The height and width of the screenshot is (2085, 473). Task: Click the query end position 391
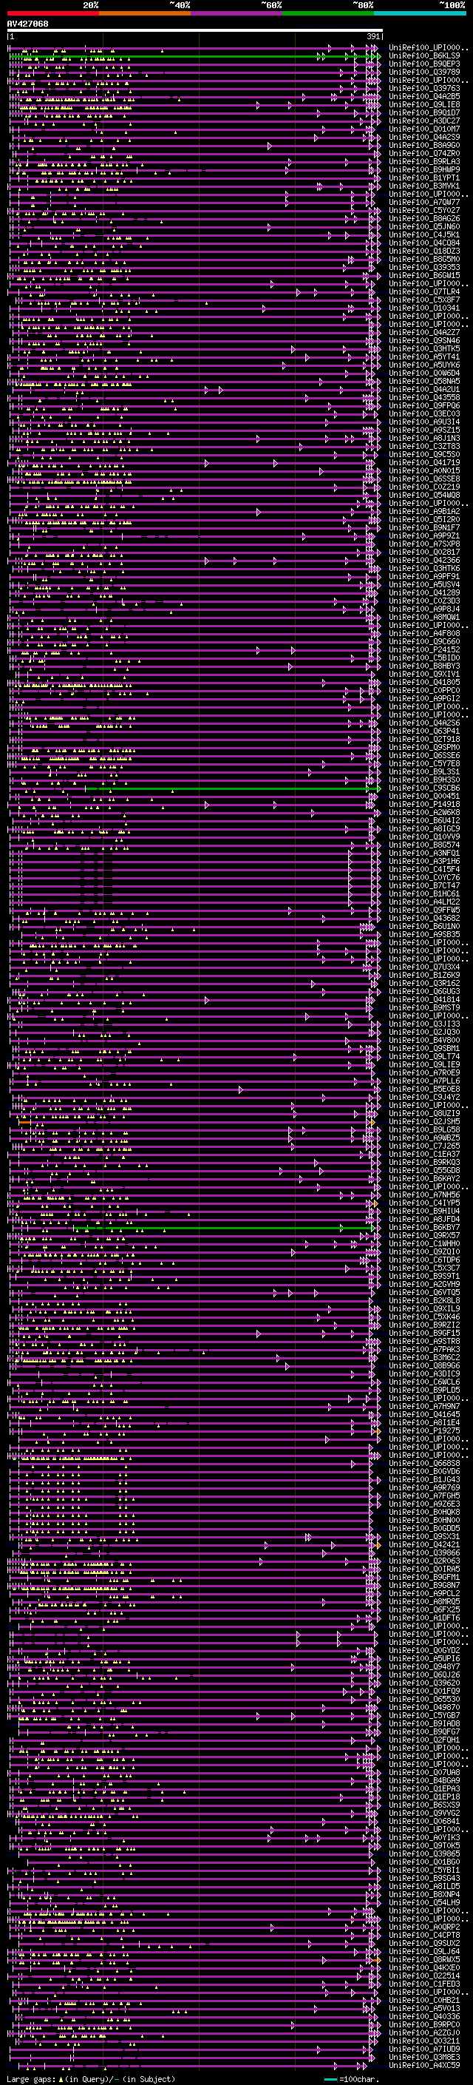click(373, 36)
